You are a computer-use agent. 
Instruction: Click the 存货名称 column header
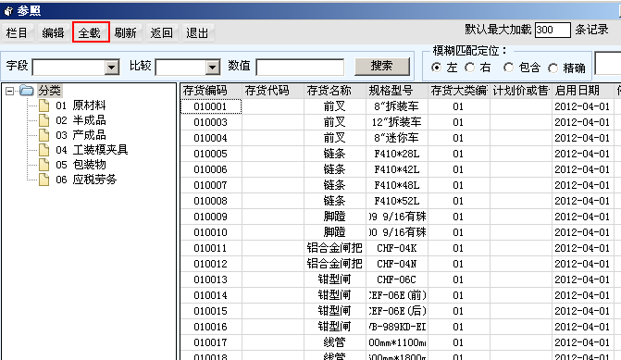coord(335,91)
